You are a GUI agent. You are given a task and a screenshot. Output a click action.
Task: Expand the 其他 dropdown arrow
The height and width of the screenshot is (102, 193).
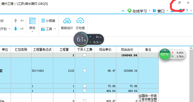coord(32,32)
